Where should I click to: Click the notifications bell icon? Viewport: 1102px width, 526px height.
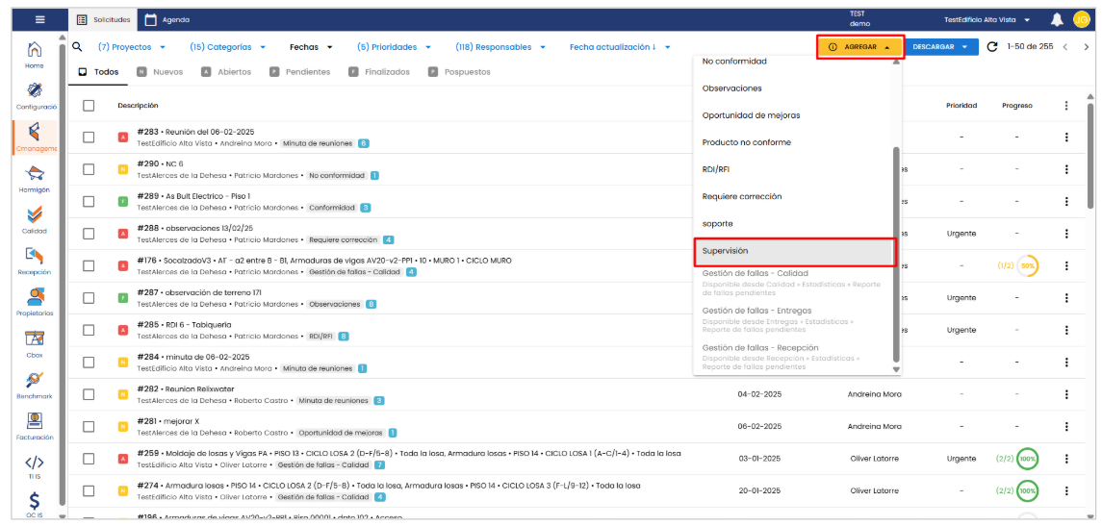pyautogui.click(x=1057, y=20)
